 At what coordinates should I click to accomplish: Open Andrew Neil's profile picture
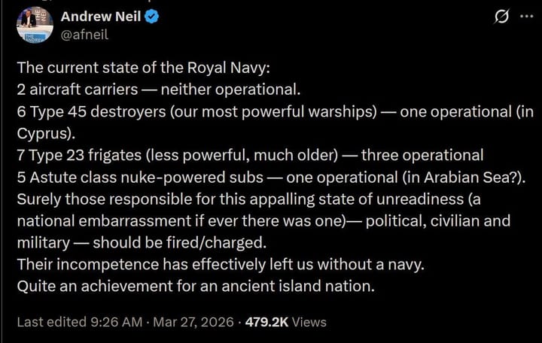(x=35, y=25)
